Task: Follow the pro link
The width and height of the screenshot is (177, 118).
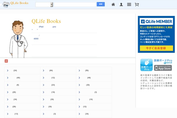Action: [54, 27]
